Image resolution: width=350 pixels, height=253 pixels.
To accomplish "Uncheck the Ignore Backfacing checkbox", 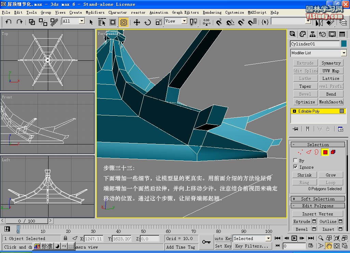I will 295,167.
